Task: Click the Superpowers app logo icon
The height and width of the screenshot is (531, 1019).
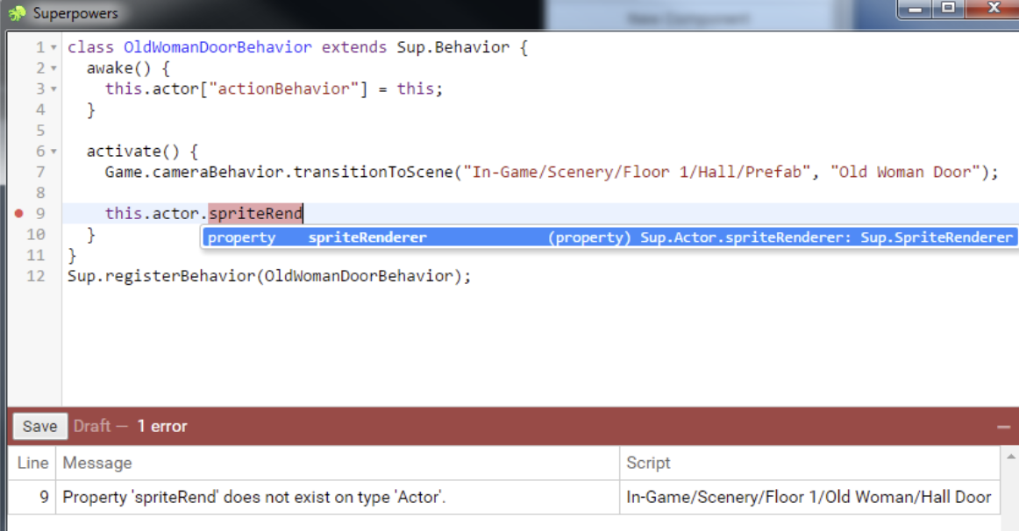Action: coord(17,13)
